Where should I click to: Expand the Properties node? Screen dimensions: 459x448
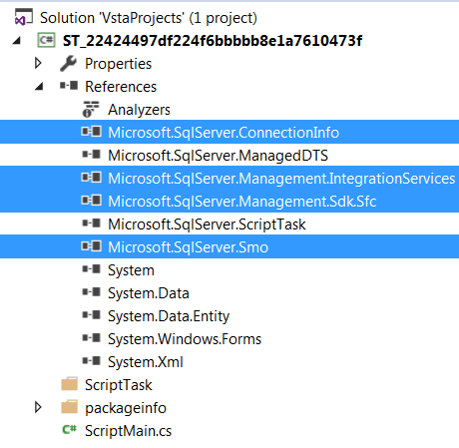click(x=38, y=63)
